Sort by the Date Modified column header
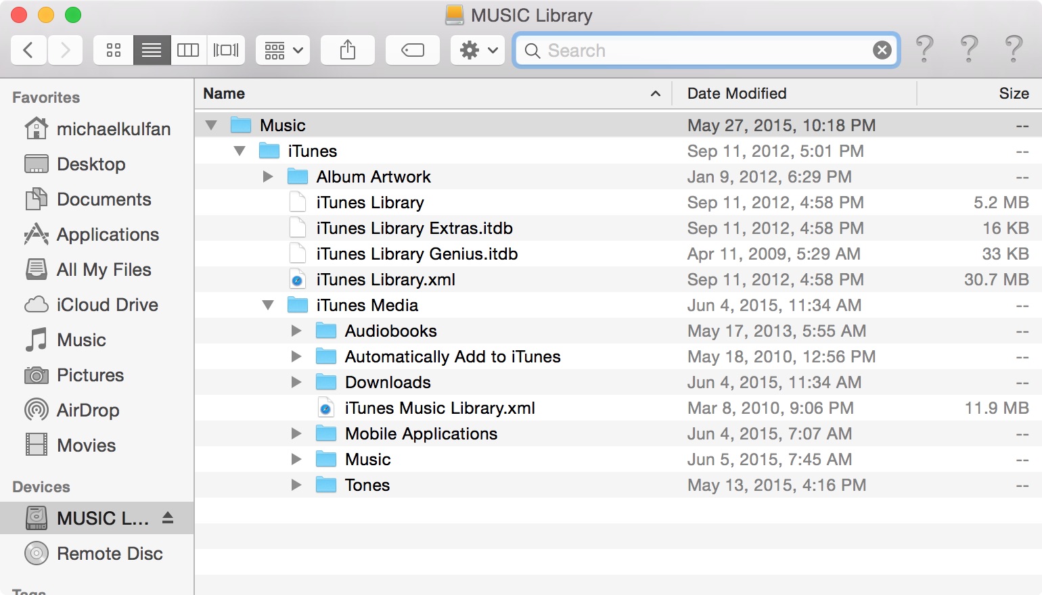 (x=794, y=94)
